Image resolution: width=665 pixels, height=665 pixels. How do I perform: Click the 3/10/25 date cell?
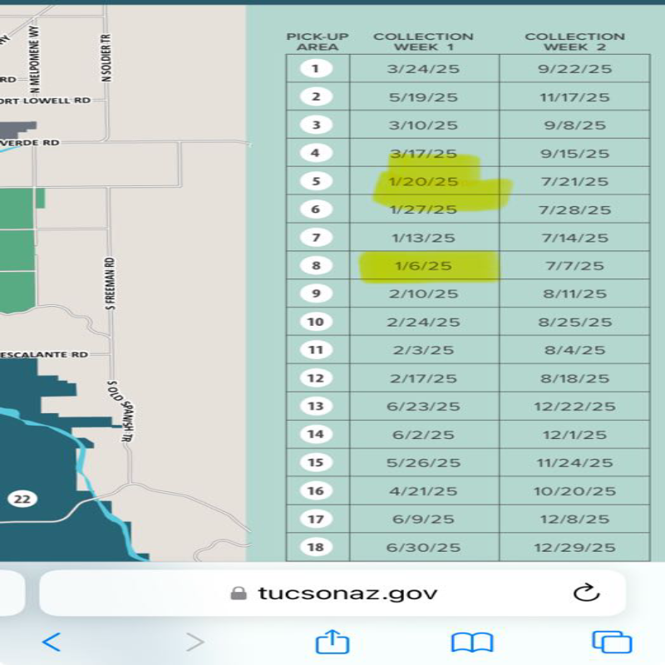pyautogui.click(x=423, y=126)
